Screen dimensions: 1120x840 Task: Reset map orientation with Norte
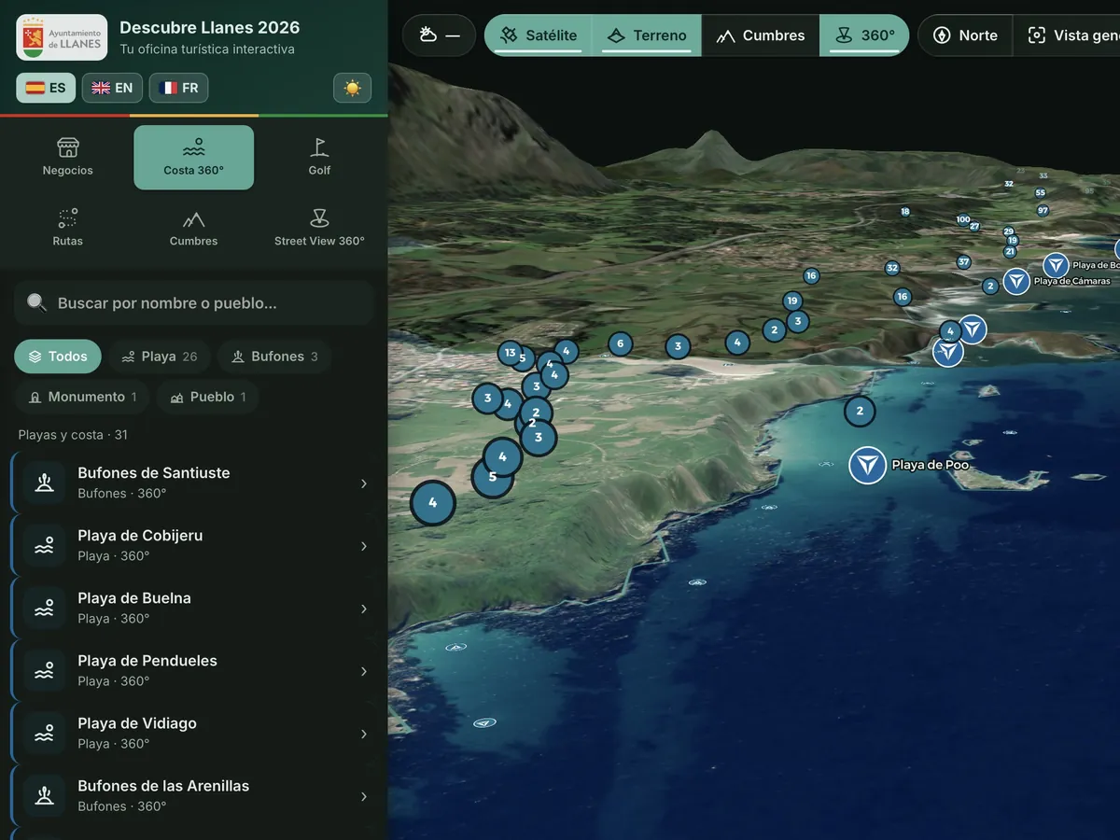pos(966,35)
